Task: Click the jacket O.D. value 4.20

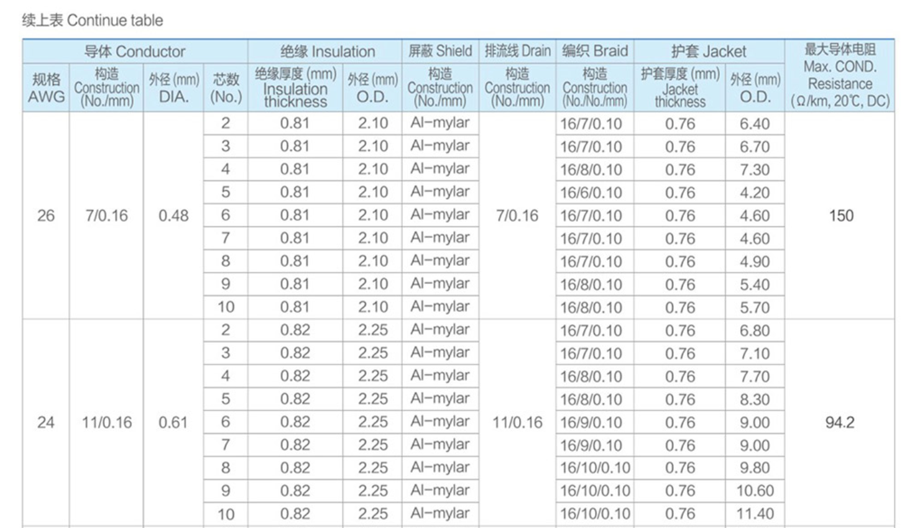Action: click(x=755, y=193)
